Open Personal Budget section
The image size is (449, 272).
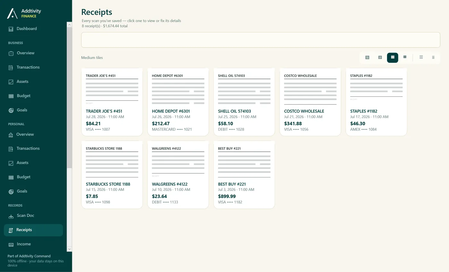pos(33,177)
